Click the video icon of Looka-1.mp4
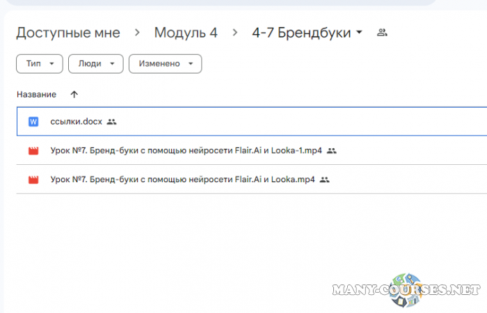Viewport: 487px width, 313px height. [x=33, y=150]
